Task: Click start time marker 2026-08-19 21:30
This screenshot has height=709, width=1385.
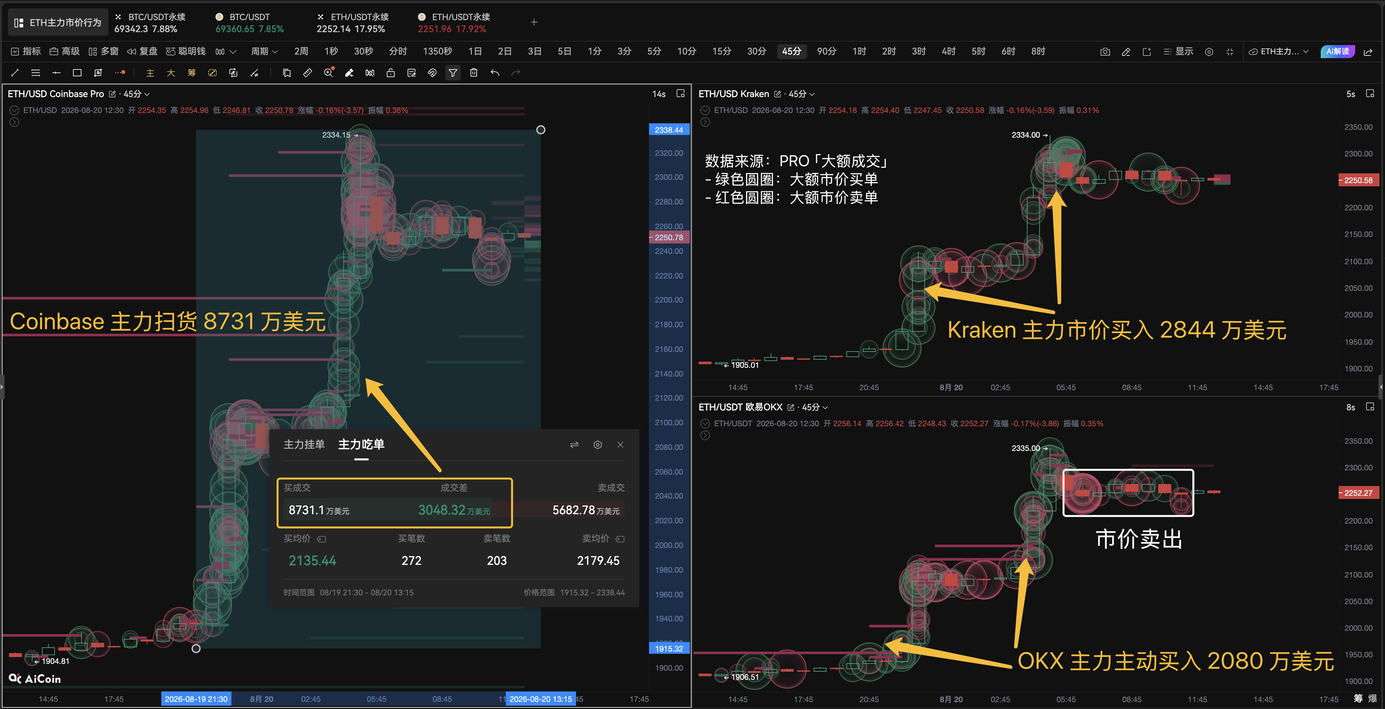Action: coord(196,699)
